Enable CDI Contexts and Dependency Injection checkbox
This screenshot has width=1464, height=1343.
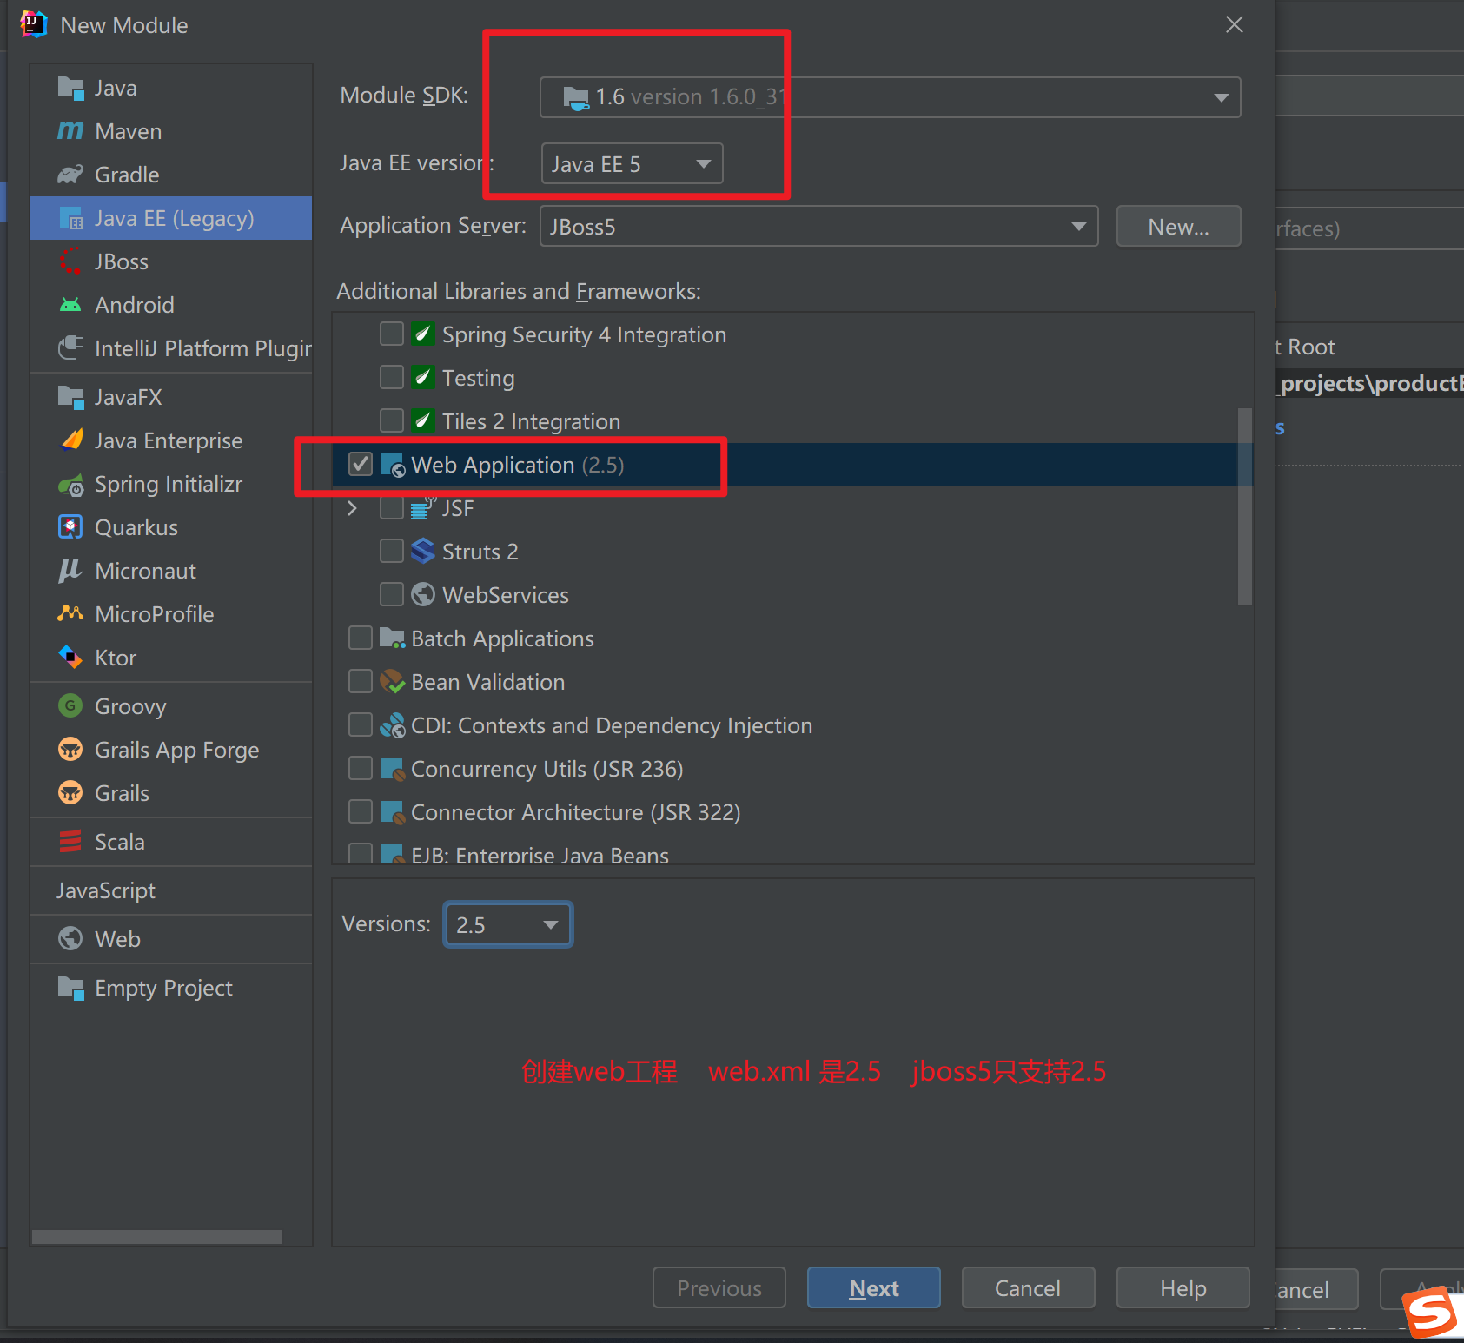pos(361,725)
